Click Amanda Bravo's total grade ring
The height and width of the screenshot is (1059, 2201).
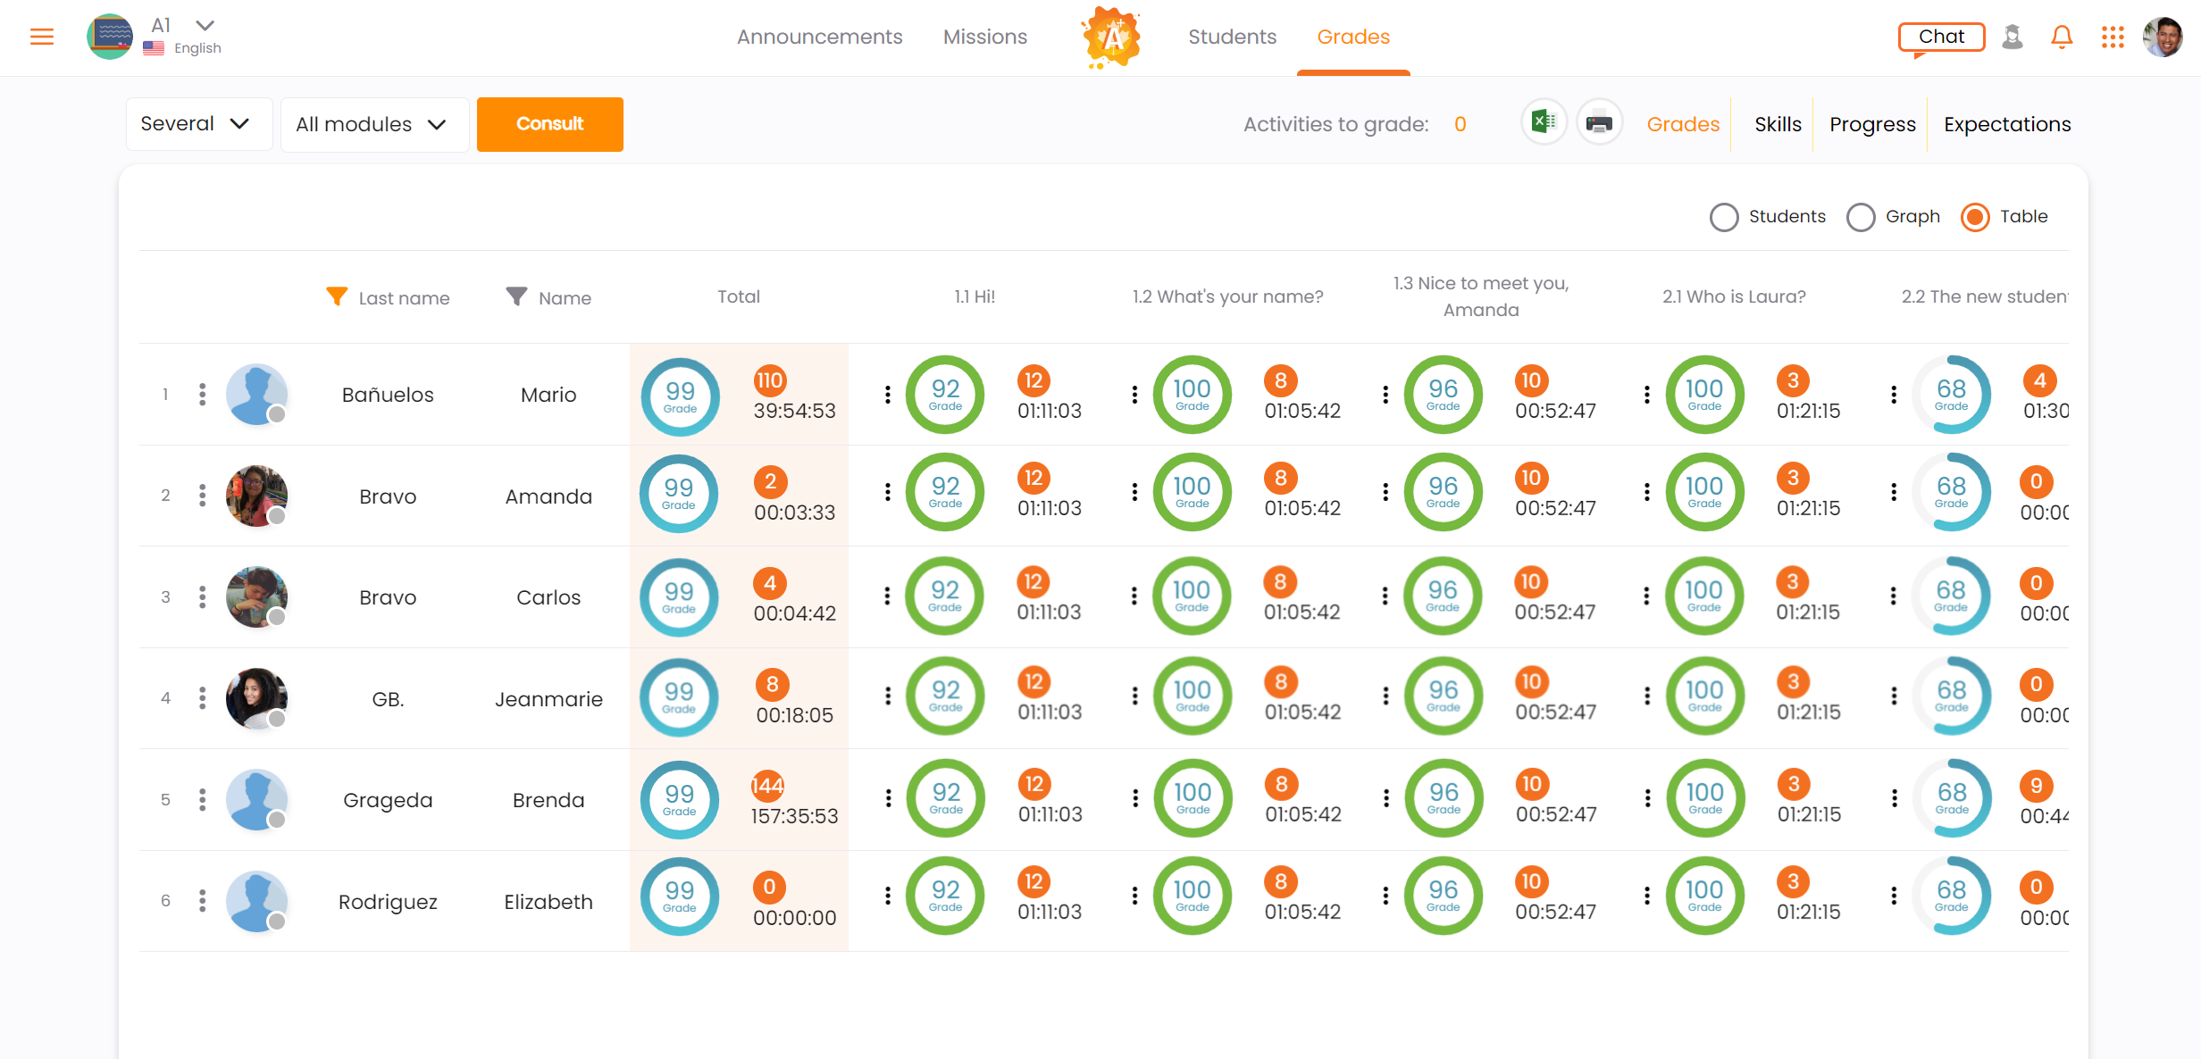coord(679,494)
